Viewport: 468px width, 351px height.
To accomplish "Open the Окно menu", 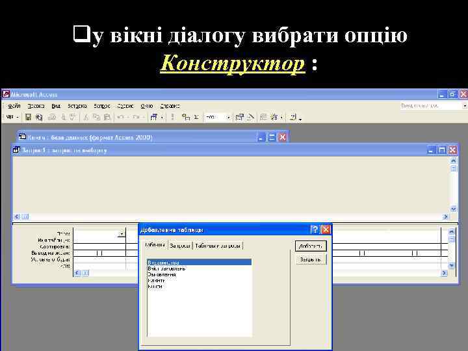I will pyautogui.click(x=146, y=106).
